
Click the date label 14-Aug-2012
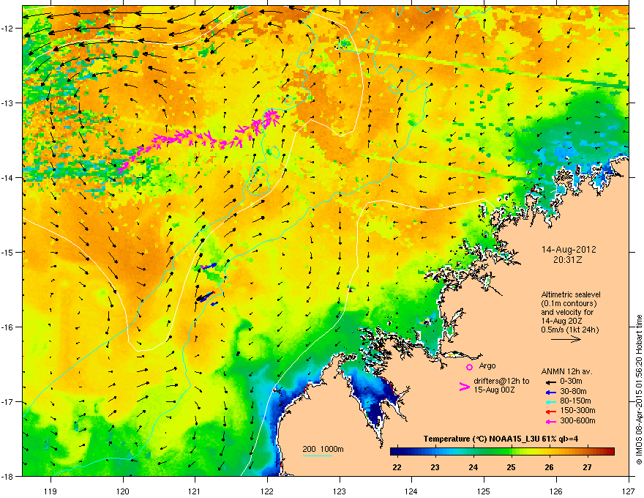click(x=569, y=250)
